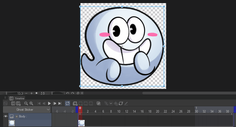Select the Body cel thumbnail at frame 0
The image size is (236, 127).
(82, 123)
